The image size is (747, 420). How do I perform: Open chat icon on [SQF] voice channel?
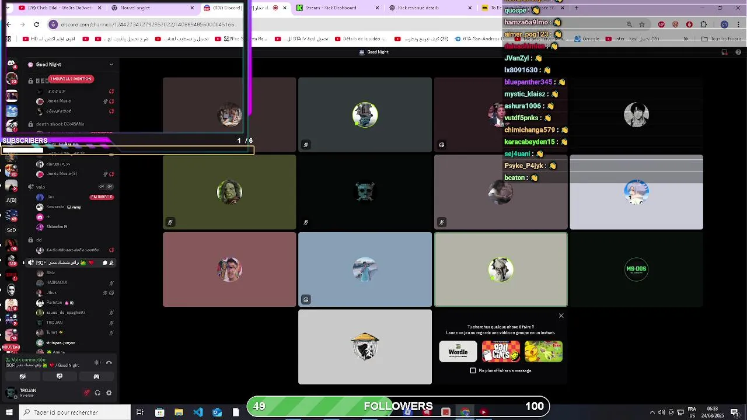click(x=105, y=262)
